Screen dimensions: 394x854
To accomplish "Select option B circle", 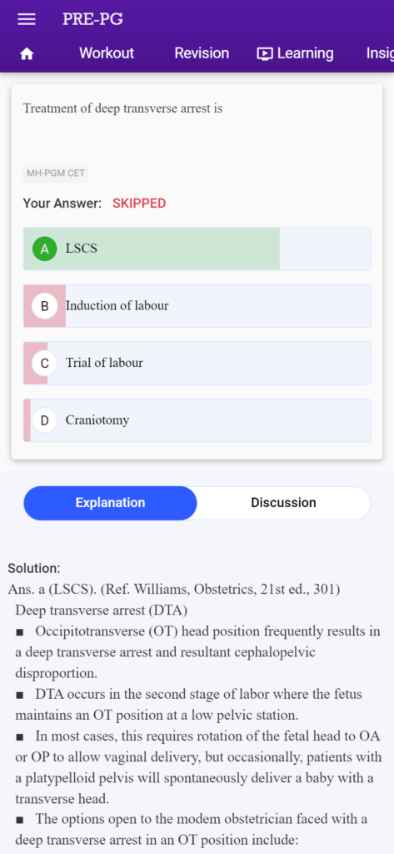I will (45, 306).
